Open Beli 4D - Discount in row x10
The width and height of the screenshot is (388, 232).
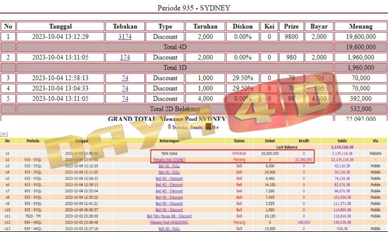click(169, 210)
